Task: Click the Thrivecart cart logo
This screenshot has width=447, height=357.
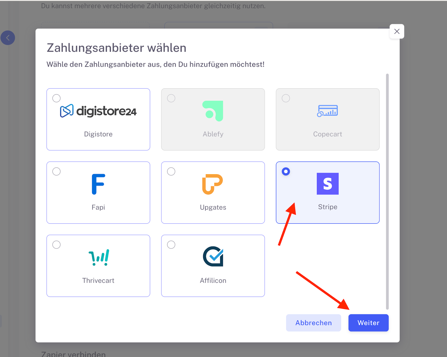Action: 99,257
